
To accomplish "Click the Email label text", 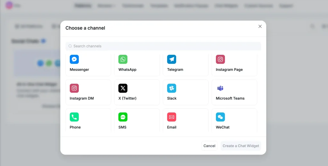I will pyautogui.click(x=172, y=127).
